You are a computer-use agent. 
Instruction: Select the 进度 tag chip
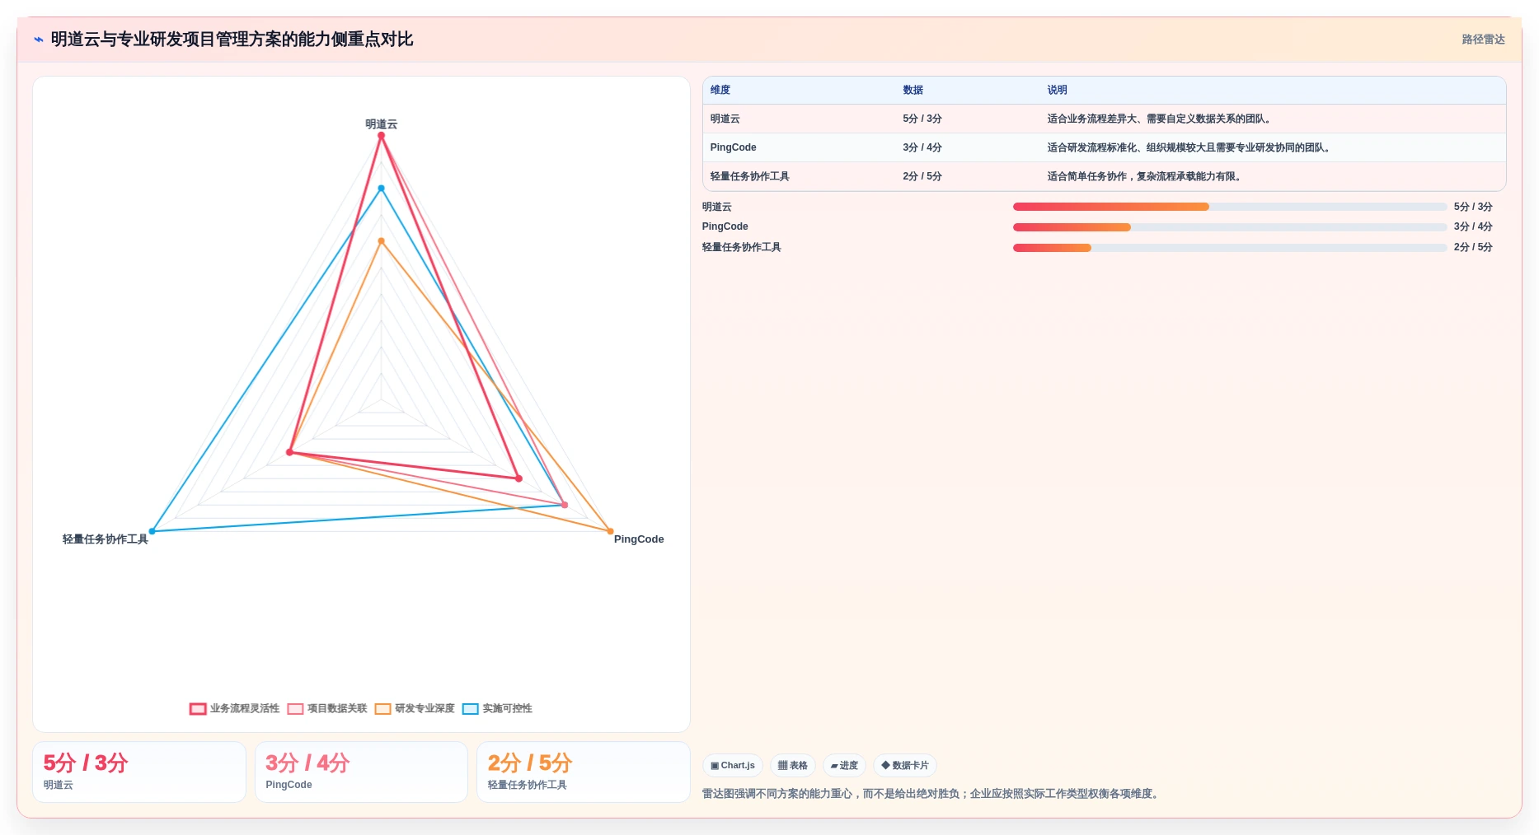click(x=844, y=765)
